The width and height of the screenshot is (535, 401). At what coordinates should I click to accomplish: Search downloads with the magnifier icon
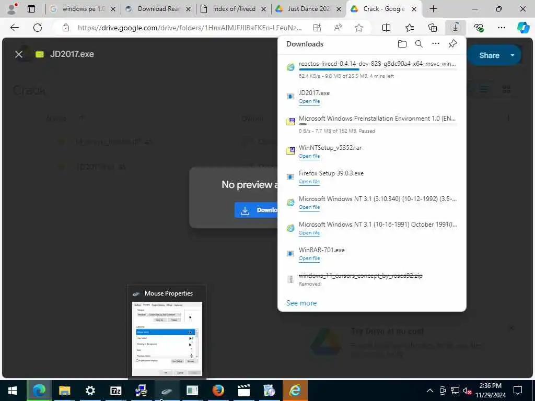point(418,44)
